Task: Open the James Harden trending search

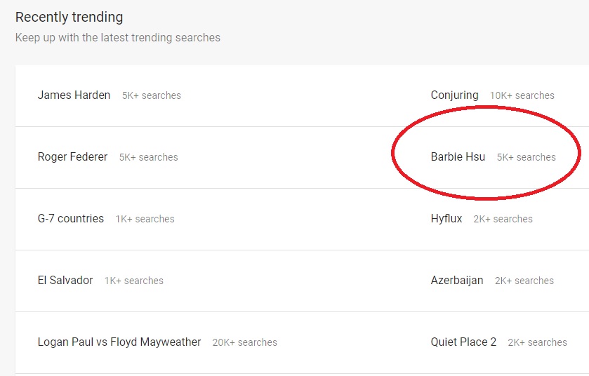Action: [x=74, y=95]
